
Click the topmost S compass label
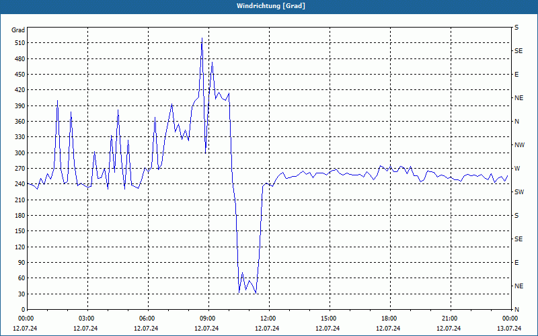516,28
